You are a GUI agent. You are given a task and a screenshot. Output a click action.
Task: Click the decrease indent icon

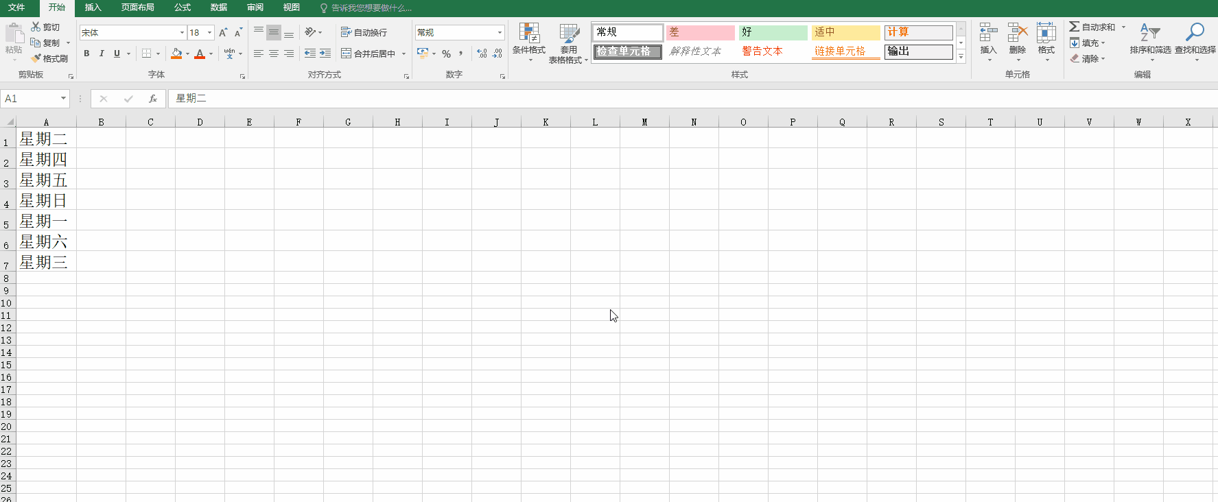(310, 53)
